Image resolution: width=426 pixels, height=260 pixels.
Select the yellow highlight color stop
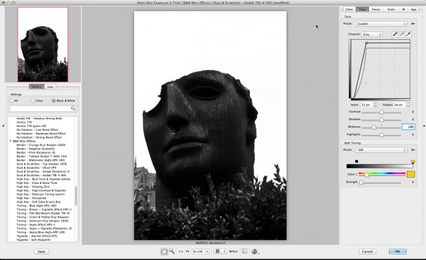tap(413, 162)
